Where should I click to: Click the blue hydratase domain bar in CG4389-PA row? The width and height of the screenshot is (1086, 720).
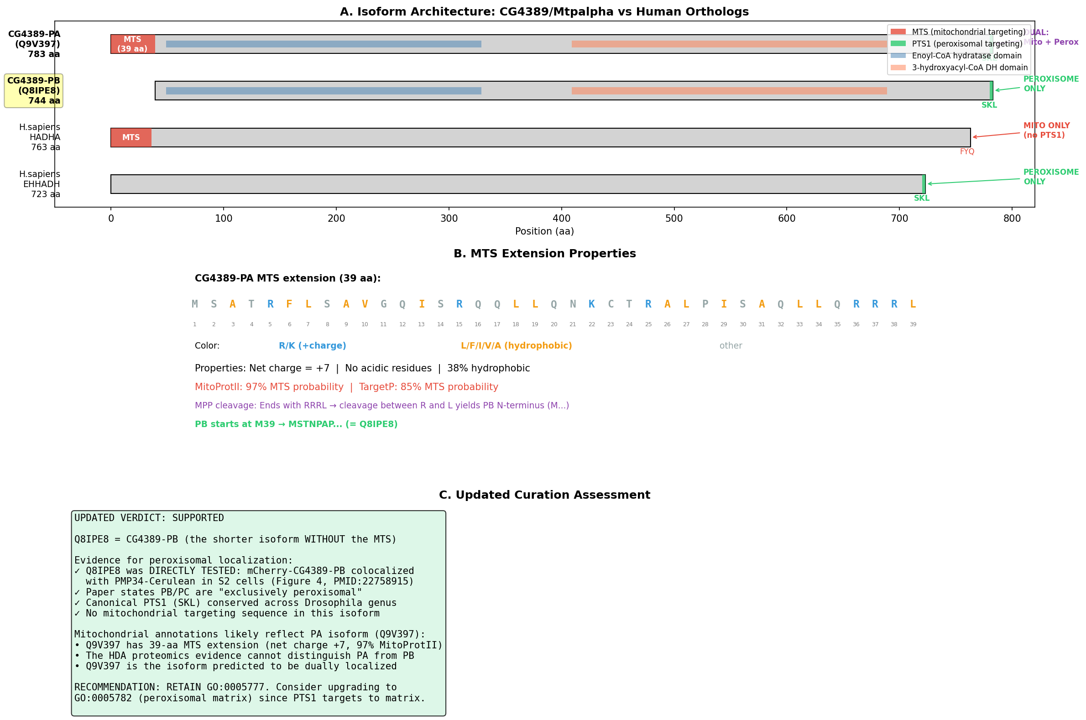324,44
